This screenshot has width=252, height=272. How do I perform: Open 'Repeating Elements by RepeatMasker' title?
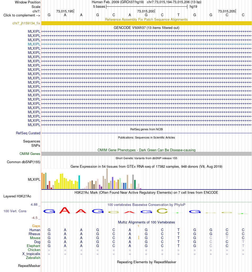(x=146, y=262)
